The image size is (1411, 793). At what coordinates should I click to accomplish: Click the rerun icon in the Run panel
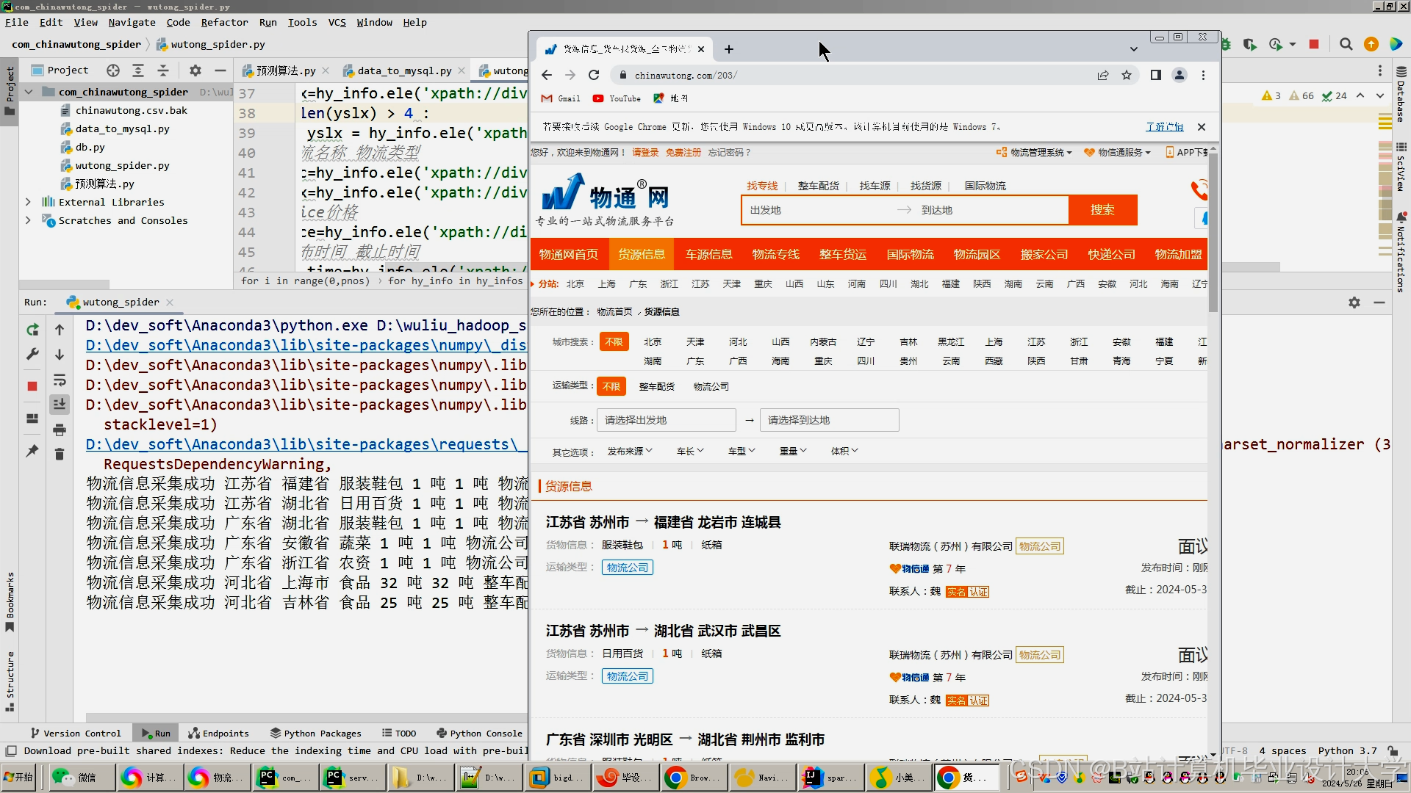pyautogui.click(x=32, y=330)
